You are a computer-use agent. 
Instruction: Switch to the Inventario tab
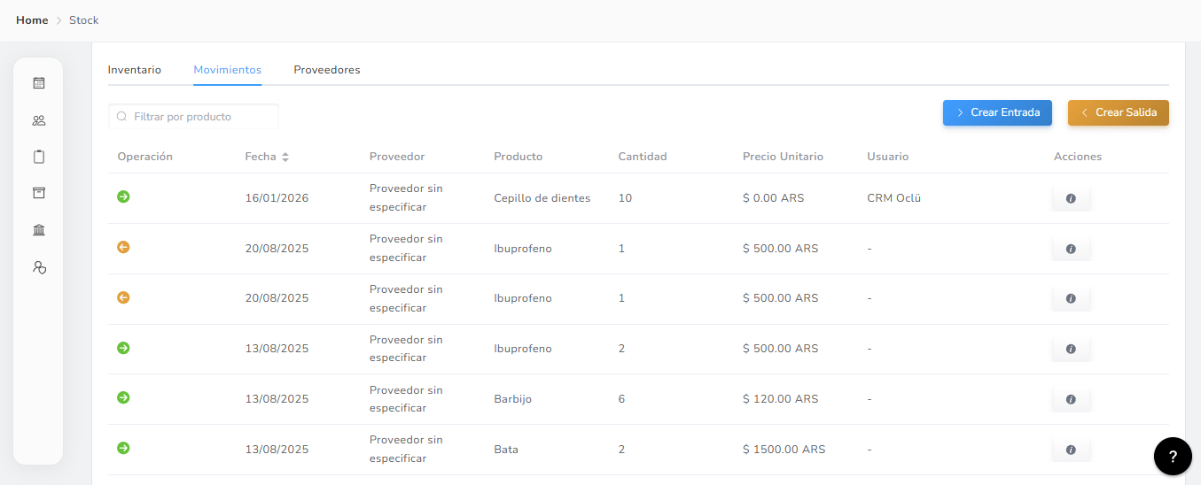pyautogui.click(x=135, y=70)
